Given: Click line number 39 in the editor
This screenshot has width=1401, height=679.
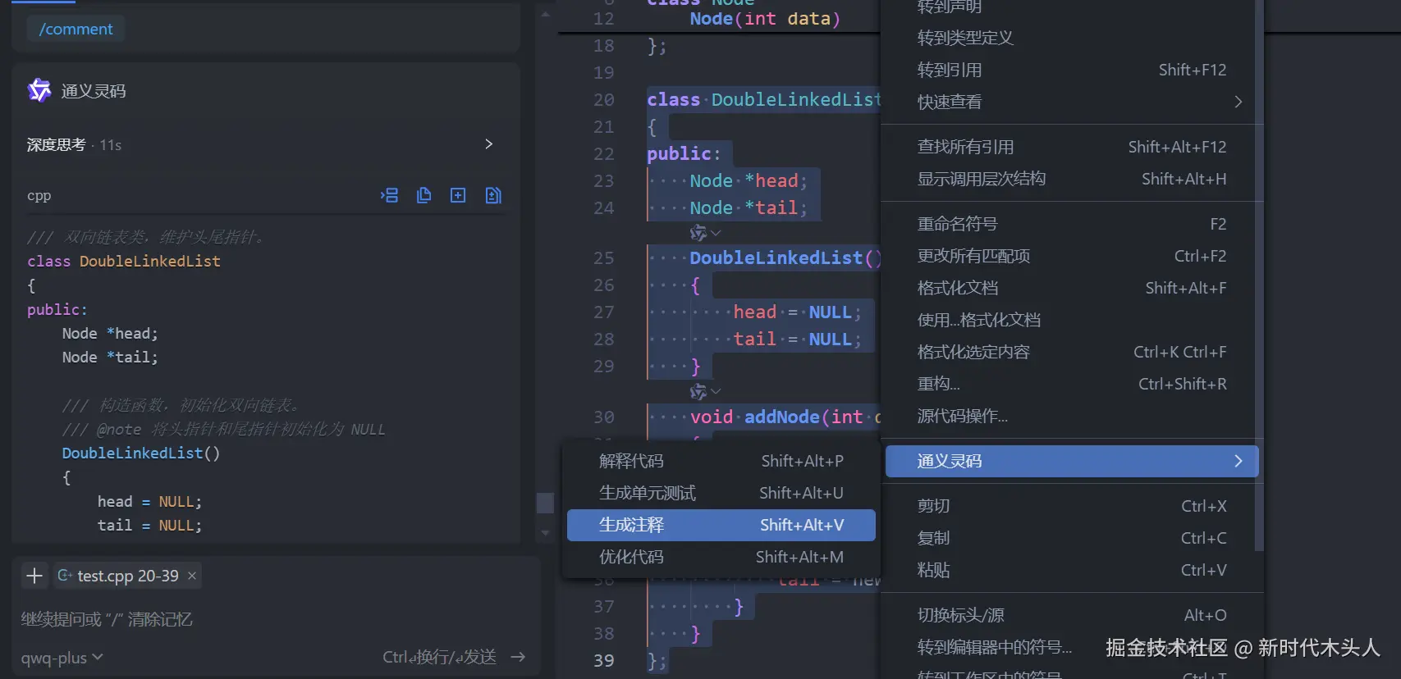Looking at the screenshot, I should [604, 661].
